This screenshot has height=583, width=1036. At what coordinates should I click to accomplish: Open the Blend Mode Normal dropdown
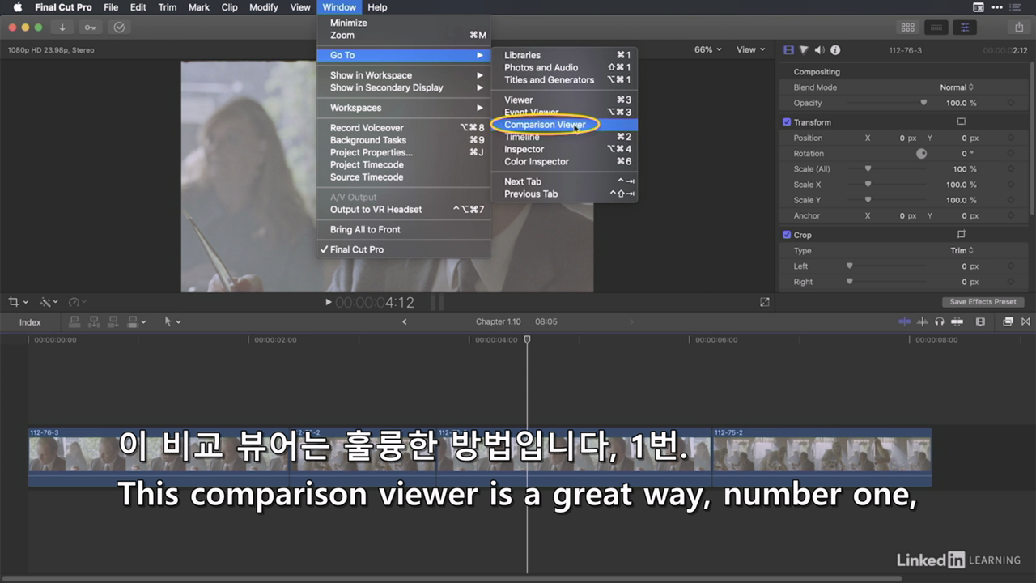coord(957,87)
